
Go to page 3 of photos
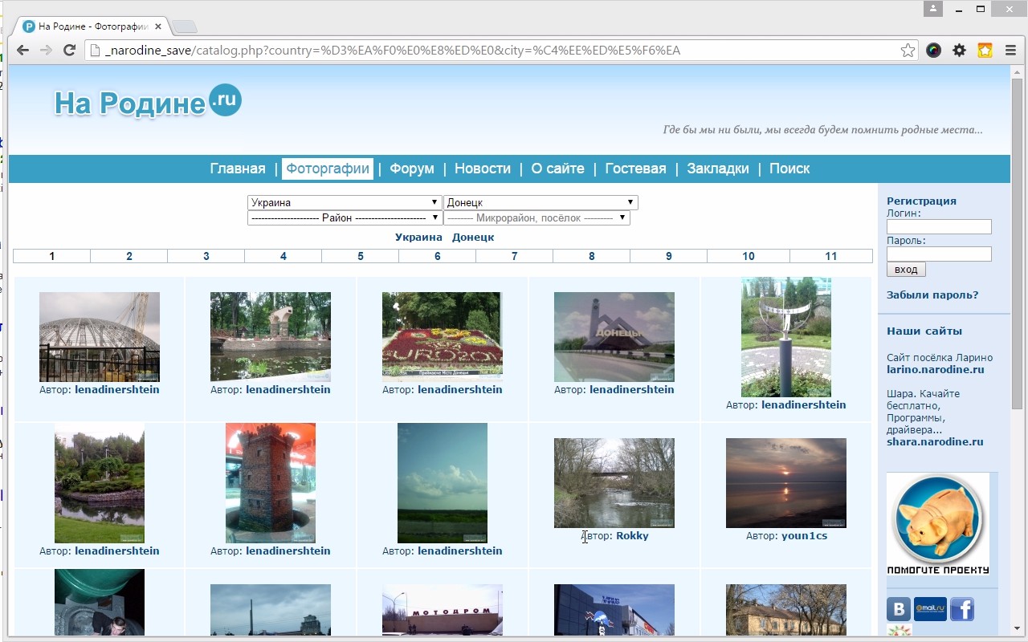point(206,256)
